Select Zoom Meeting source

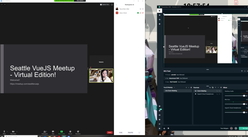click(x=207, y=91)
